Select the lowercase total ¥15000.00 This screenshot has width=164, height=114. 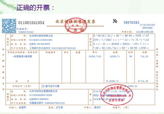[x=131, y=86]
